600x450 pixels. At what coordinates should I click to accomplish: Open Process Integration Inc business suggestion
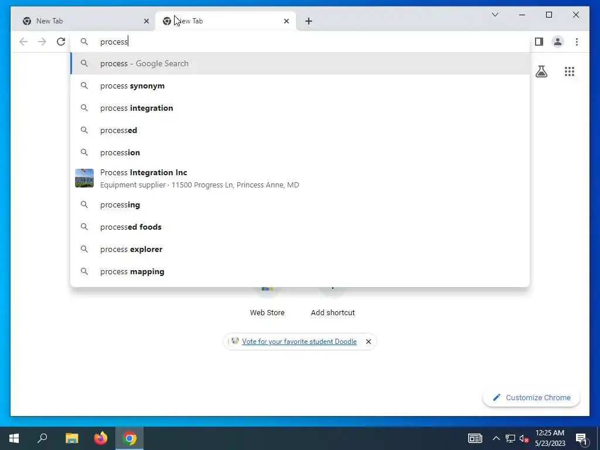click(301, 178)
